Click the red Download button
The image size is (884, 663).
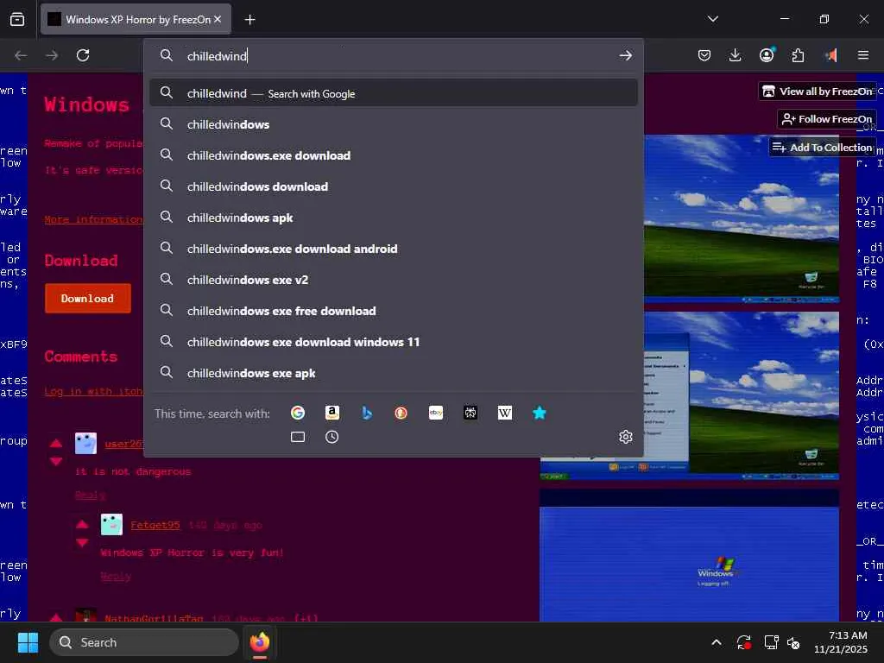coord(87,298)
